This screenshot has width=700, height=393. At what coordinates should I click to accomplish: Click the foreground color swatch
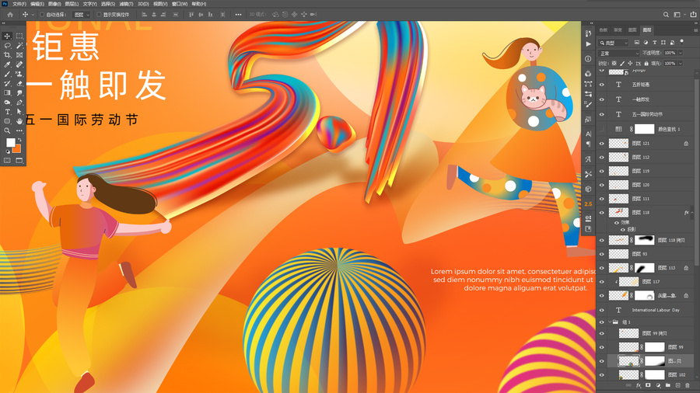10,143
